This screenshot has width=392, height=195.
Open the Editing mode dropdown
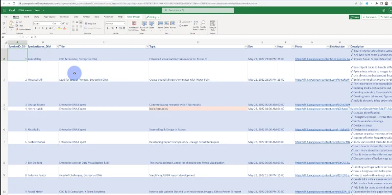(152, 17)
